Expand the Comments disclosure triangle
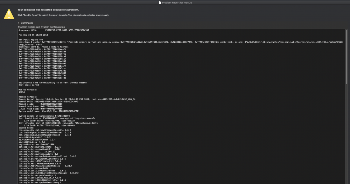Viewport: 350px width, 184px height. (x=19, y=23)
